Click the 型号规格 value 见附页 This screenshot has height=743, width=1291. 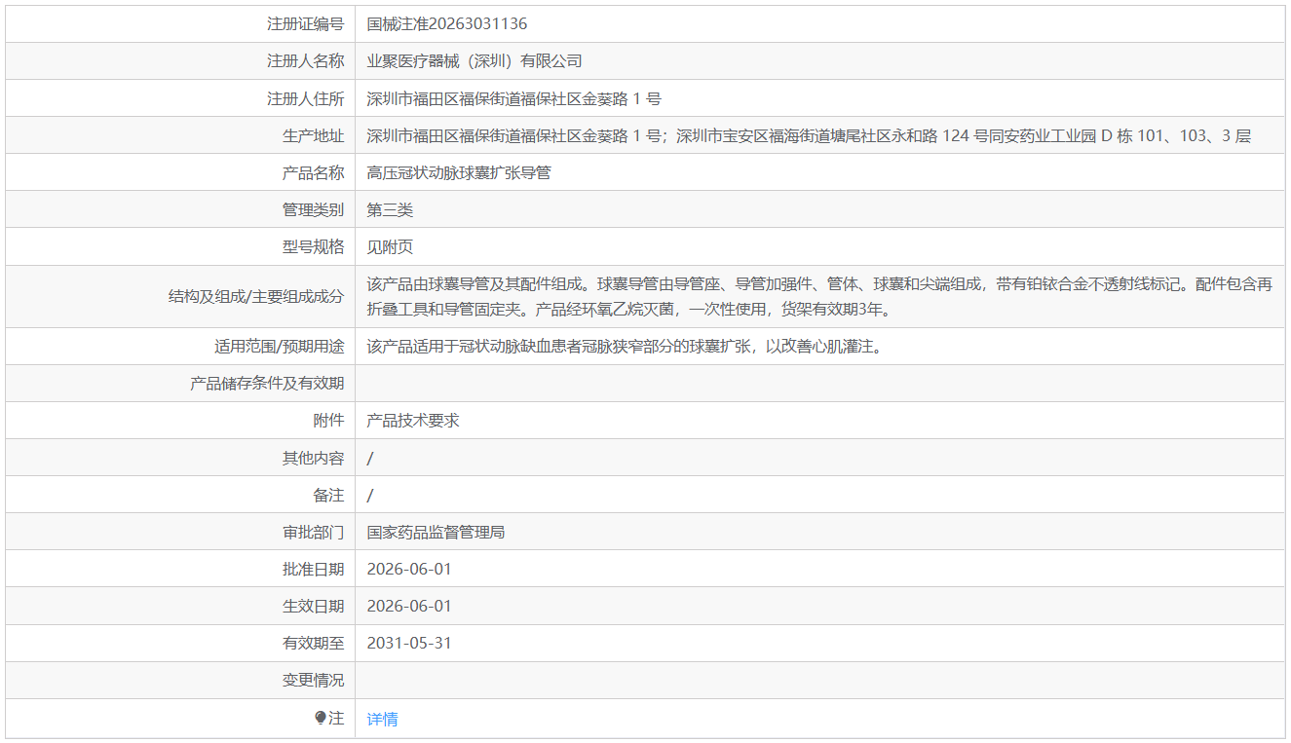tap(390, 246)
